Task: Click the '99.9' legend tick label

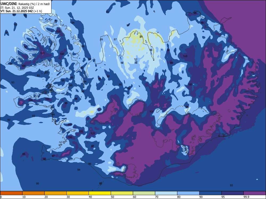Action: (246, 197)
